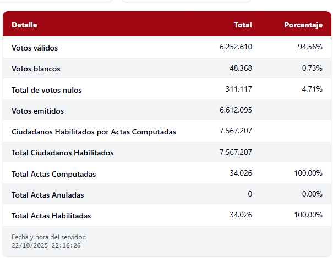Viewport: 333px width, 258px height.
Task: Select the Votos blancos row label
Action: [36, 69]
